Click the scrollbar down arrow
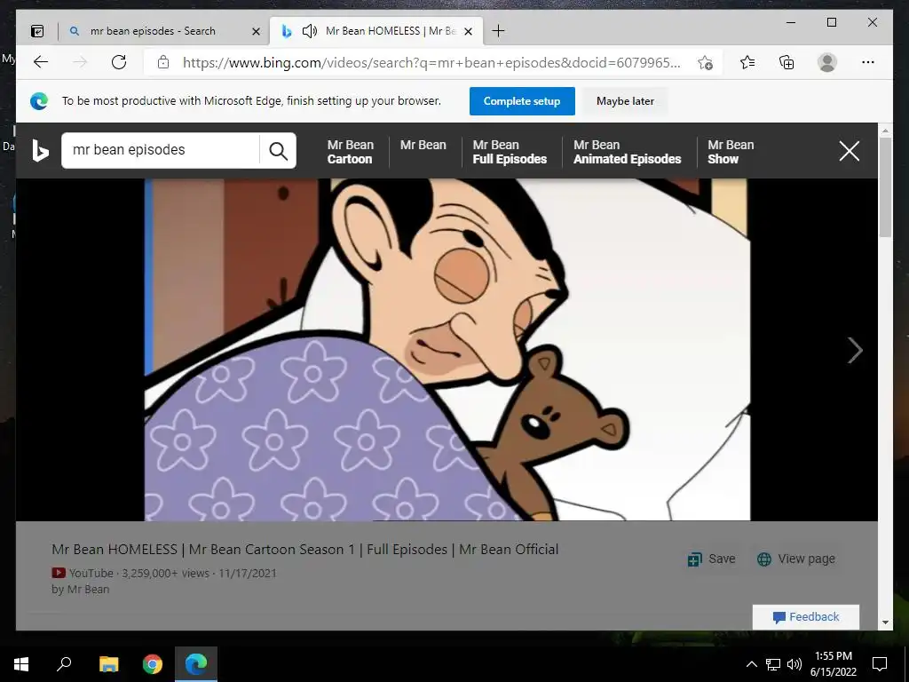This screenshot has width=909, height=682. point(885,623)
